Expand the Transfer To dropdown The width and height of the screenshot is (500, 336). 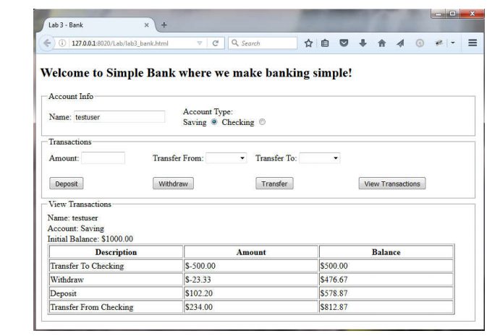[x=319, y=158]
